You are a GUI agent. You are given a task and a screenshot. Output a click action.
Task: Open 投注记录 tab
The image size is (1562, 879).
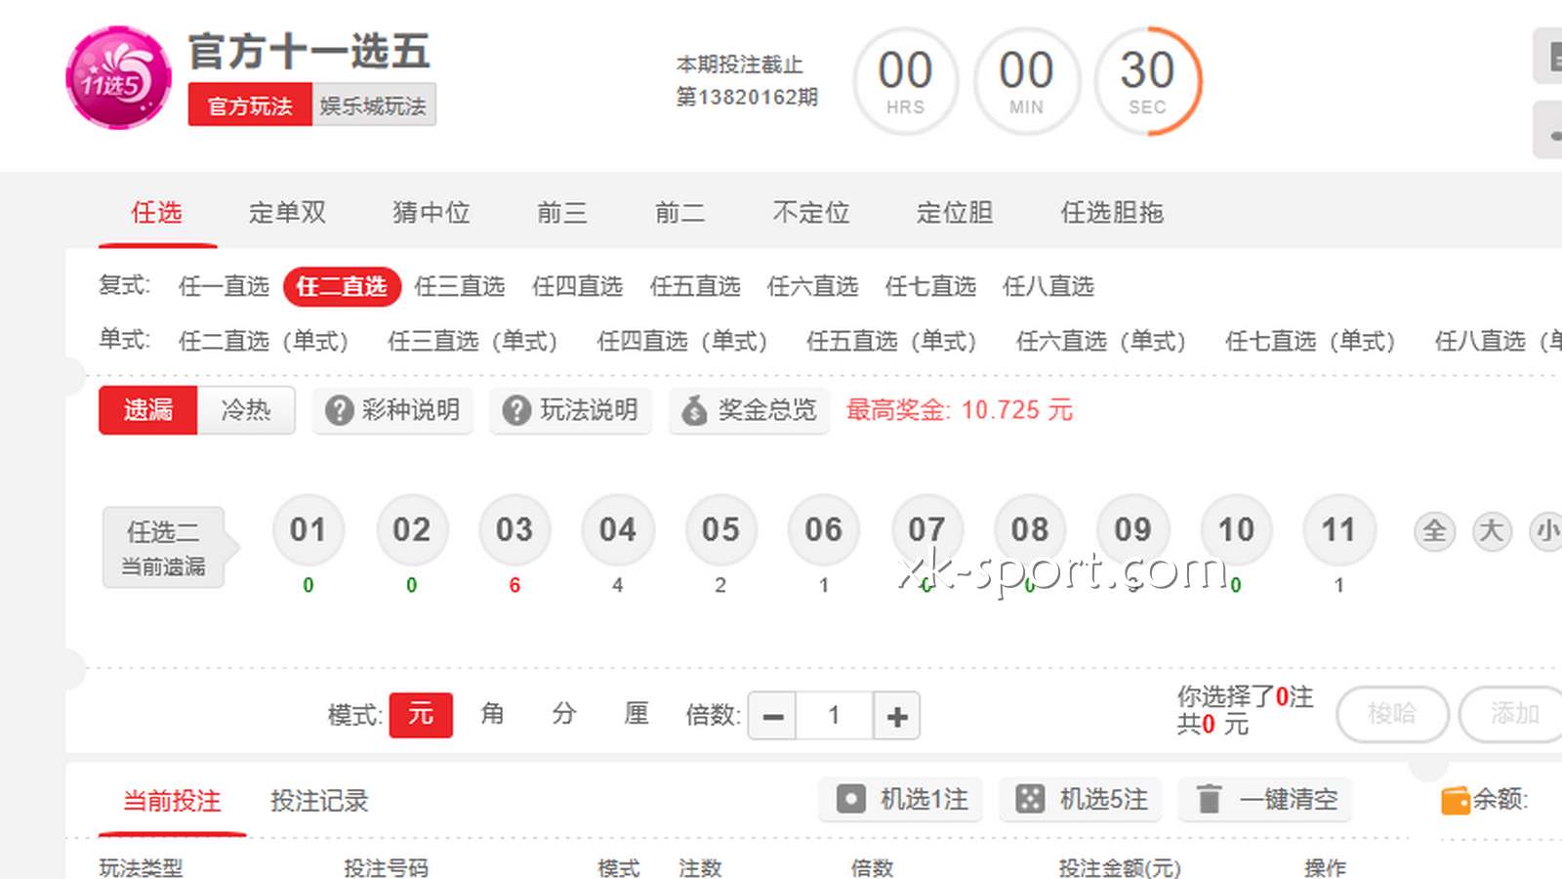point(319,801)
